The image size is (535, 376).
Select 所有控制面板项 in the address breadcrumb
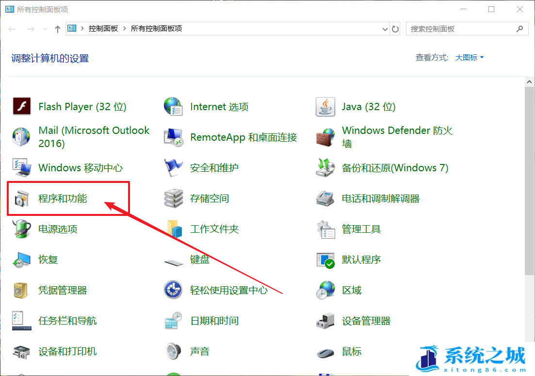point(156,28)
